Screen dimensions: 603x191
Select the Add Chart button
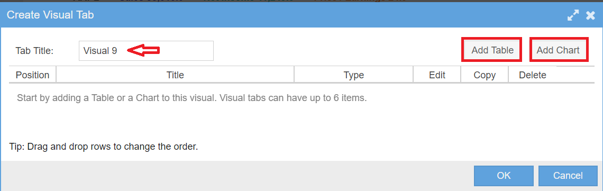click(558, 50)
